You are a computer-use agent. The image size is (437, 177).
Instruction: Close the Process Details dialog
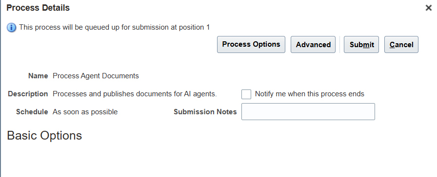tap(429, 8)
